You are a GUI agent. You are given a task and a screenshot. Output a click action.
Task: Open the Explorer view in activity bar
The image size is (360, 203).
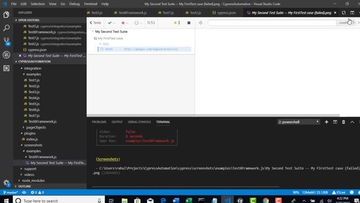point(6,15)
